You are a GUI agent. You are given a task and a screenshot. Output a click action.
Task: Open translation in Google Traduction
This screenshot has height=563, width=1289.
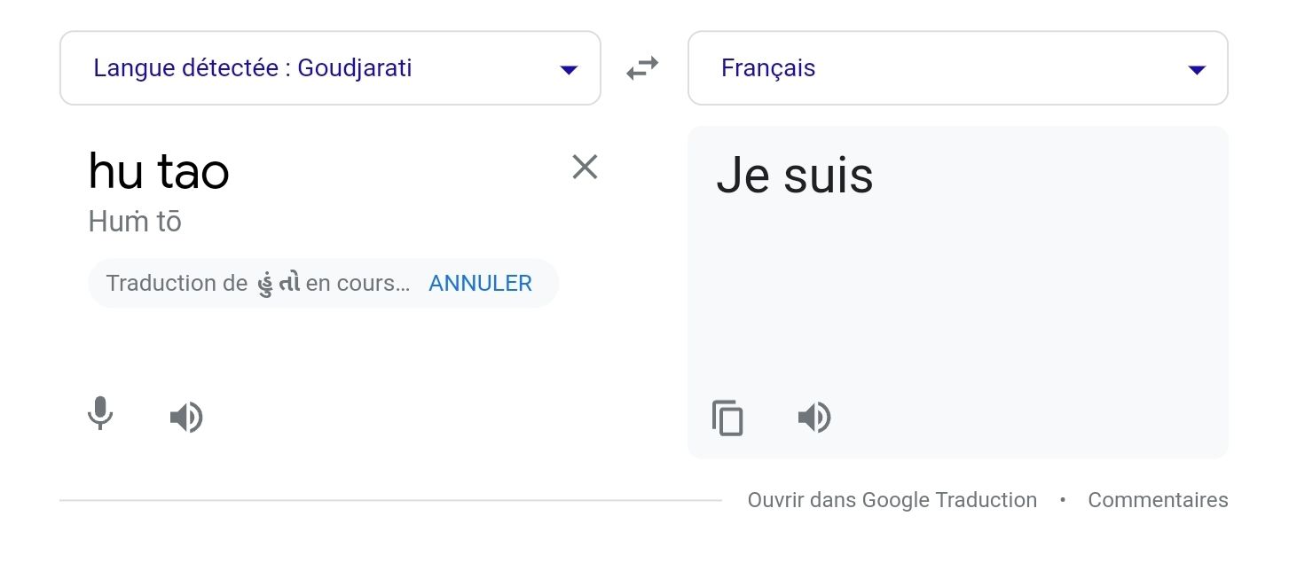coord(893,499)
